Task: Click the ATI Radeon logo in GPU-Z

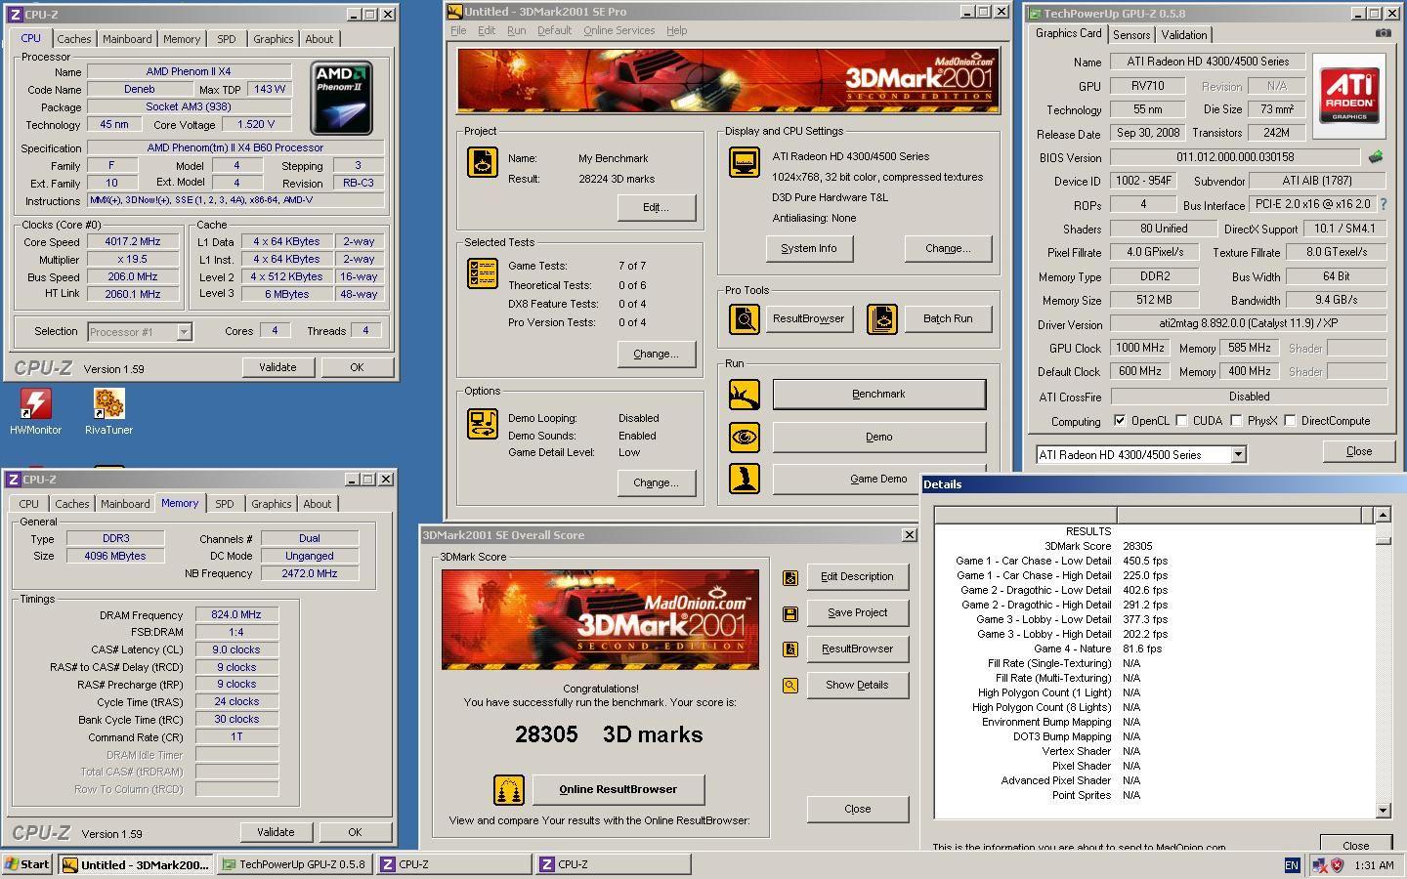Action: click(x=1350, y=95)
